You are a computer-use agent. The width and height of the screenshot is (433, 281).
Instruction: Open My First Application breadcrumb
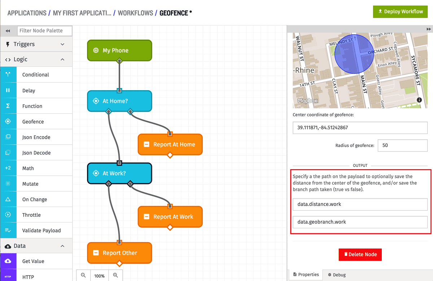coord(82,13)
